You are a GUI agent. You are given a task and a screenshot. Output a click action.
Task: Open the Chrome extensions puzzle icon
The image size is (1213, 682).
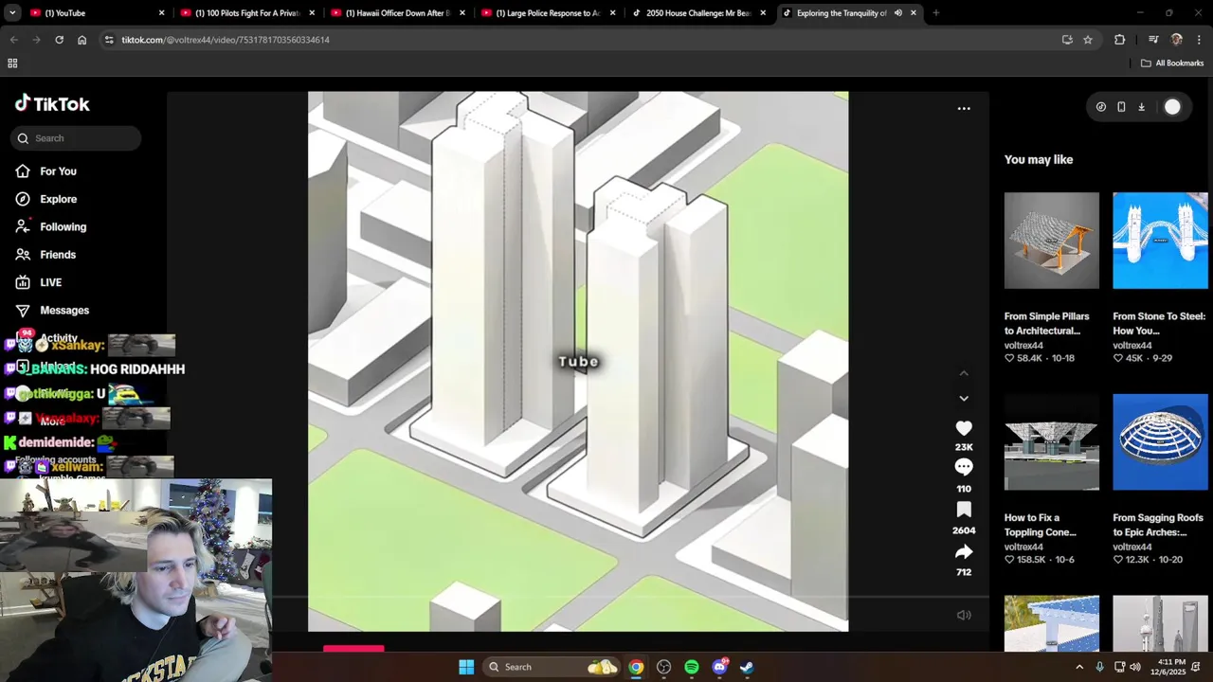tap(1119, 40)
